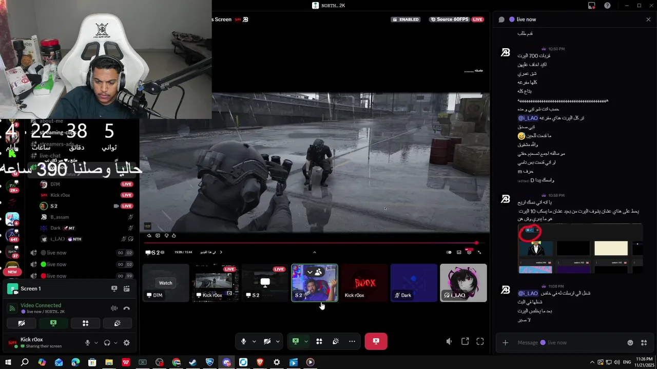Toggle green screen share button in user panel
The image size is (657, 369).
pyautogui.click(x=53, y=323)
